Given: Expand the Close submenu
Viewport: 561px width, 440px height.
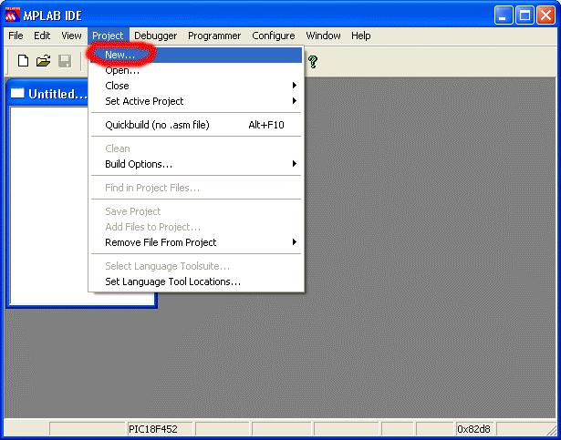Looking at the screenshot, I should coord(196,86).
